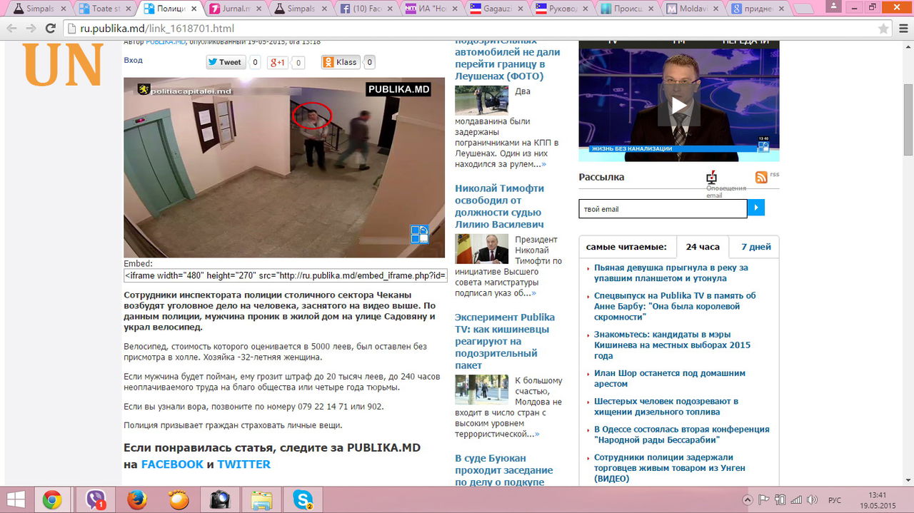Click the email notifications icon

[x=711, y=178]
